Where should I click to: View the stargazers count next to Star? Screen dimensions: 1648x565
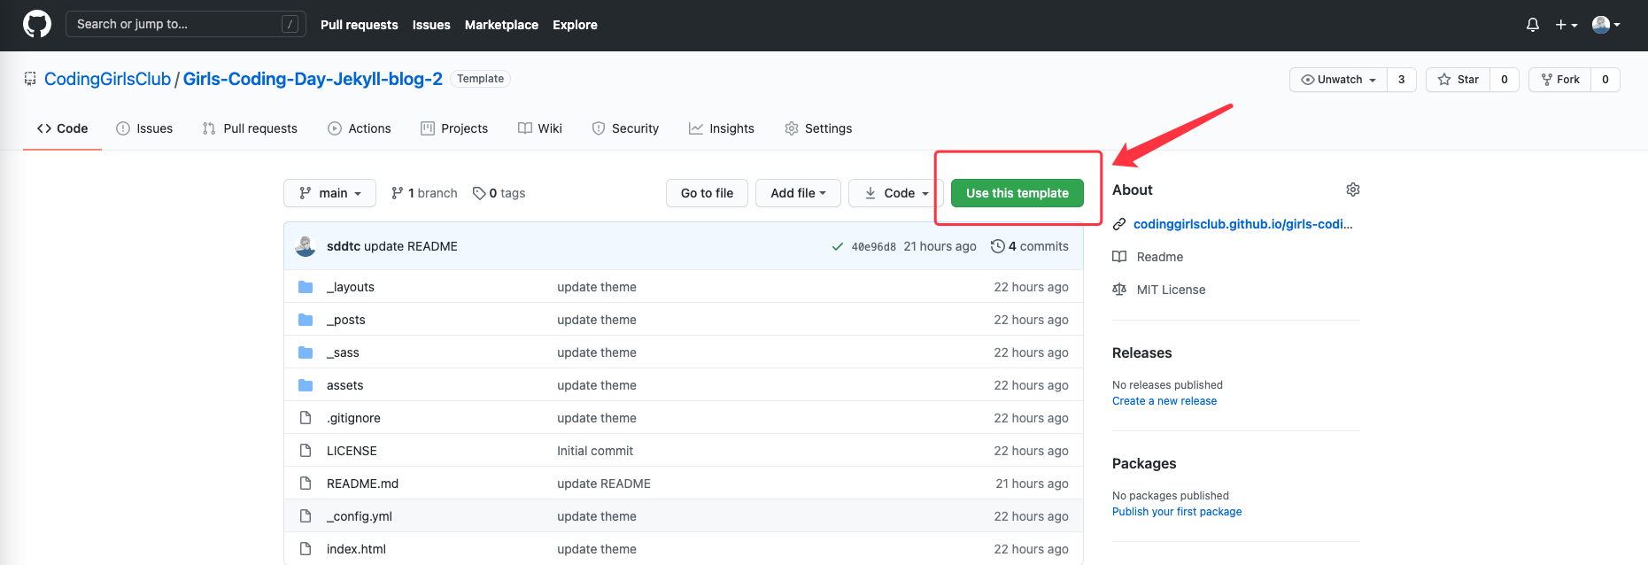(x=1504, y=80)
